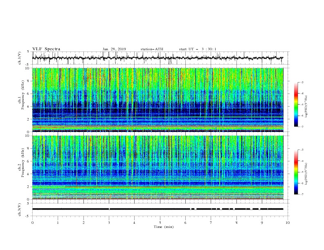Select the "start UT = 3 :30: 1" text
324x250 pixels.
click(x=198, y=49)
